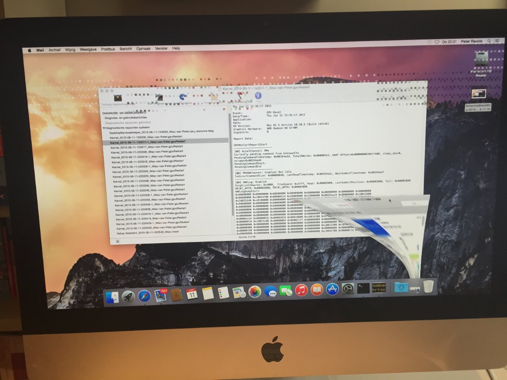The width and height of the screenshot is (507, 380).
Task: Collapse the Diagnostische rapporten systeem group
Action: click(104, 128)
